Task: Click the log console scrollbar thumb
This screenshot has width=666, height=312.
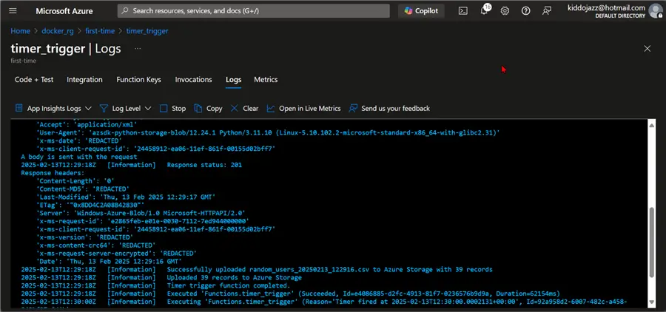Action: pos(652,243)
